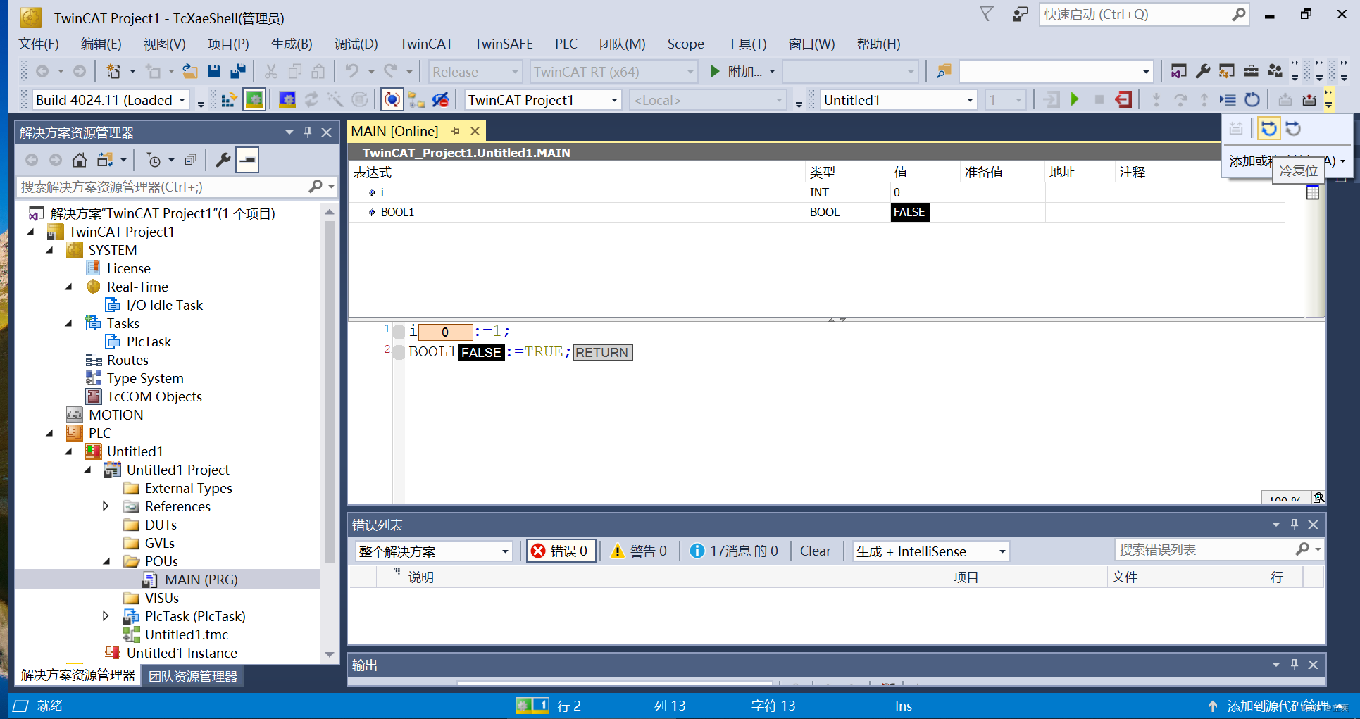The width and height of the screenshot is (1360, 719).
Task: Toggle the Errors 0 filter button
Action: [x=561, y=551]
